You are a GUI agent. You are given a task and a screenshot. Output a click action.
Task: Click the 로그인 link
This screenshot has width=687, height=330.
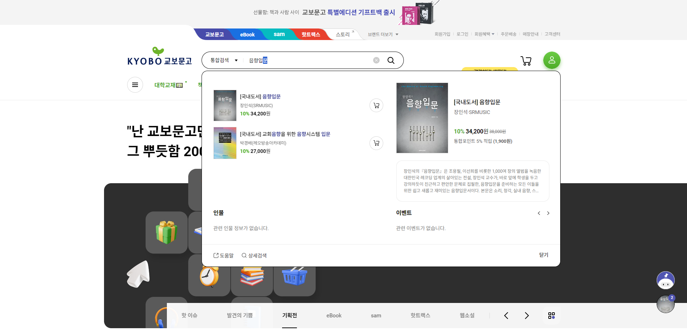pos(462,34)
